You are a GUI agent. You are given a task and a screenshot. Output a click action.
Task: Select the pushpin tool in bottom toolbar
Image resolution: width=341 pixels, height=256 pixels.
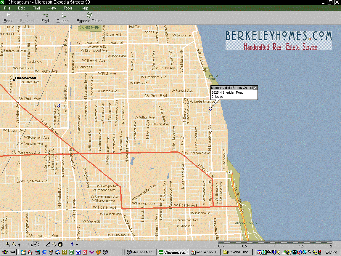72,244
